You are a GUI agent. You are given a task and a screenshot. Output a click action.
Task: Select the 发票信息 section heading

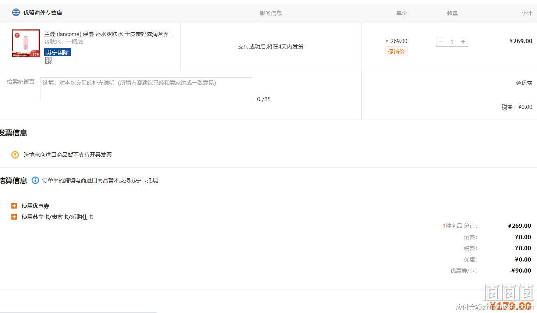coord(13,133)
